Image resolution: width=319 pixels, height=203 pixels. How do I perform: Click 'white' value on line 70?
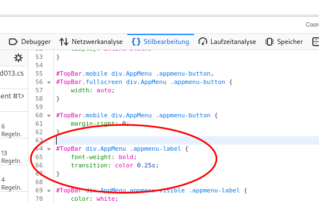coord(106,199)
